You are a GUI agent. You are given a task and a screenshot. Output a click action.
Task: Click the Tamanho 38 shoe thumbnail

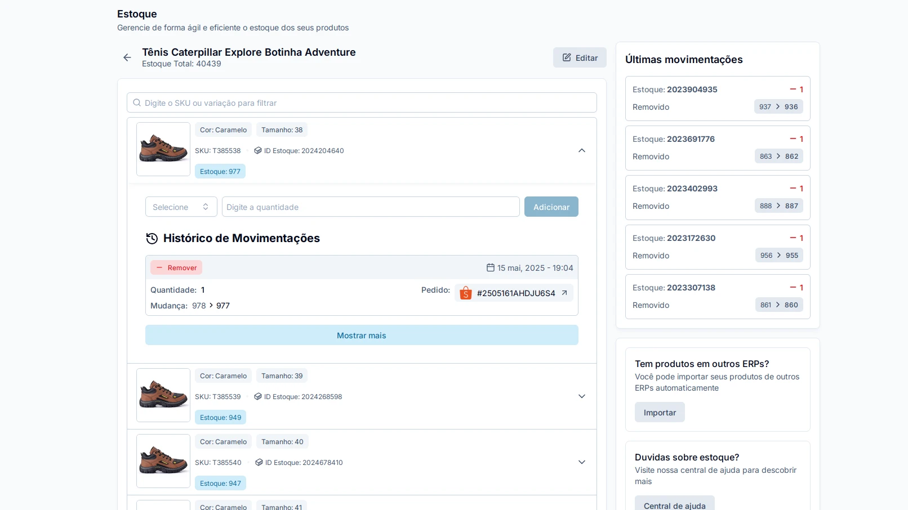tap(163, 149)
